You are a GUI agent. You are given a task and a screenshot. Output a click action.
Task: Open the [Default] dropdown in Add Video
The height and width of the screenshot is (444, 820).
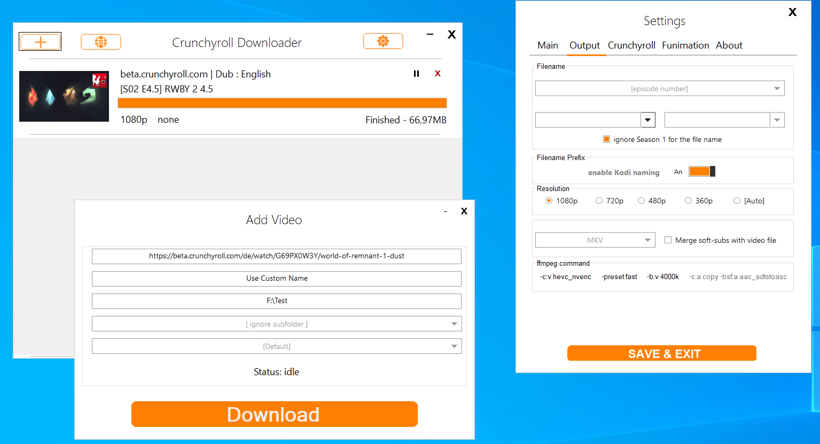point(454,346)
